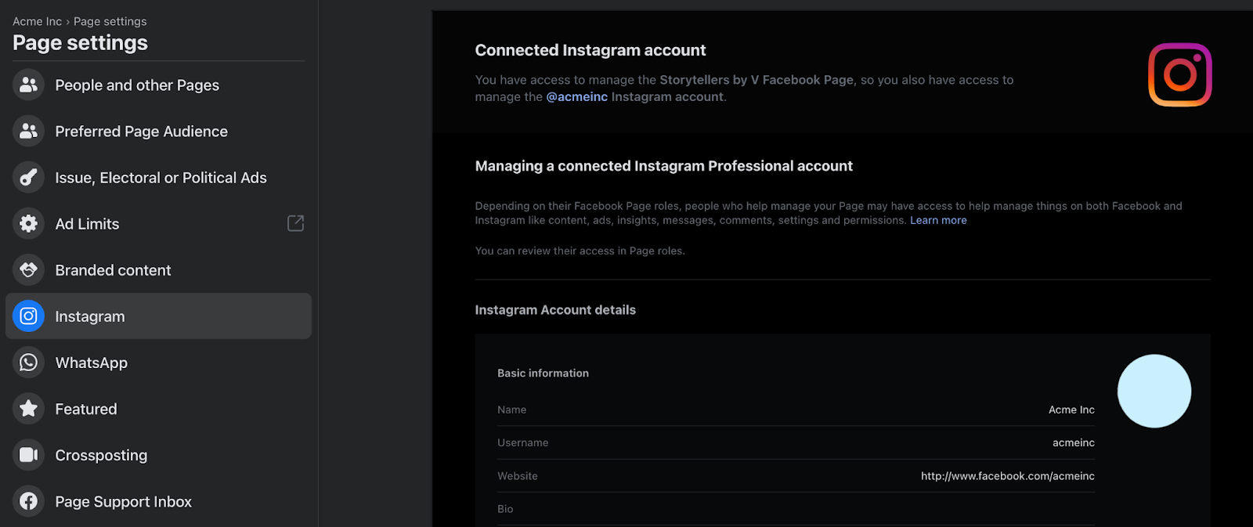
Task: Open Page Support Inbox
Action: (x=158, y=500)
